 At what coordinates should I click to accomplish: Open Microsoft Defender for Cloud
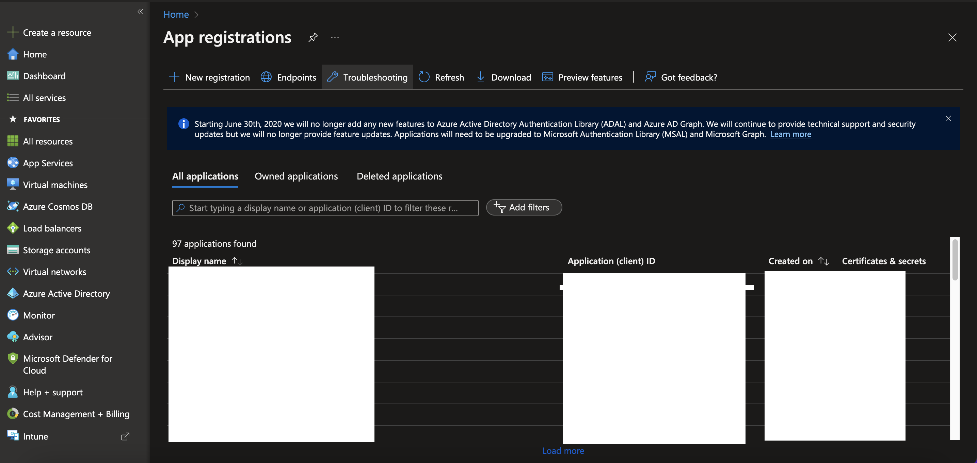click(x=67, y=364)
